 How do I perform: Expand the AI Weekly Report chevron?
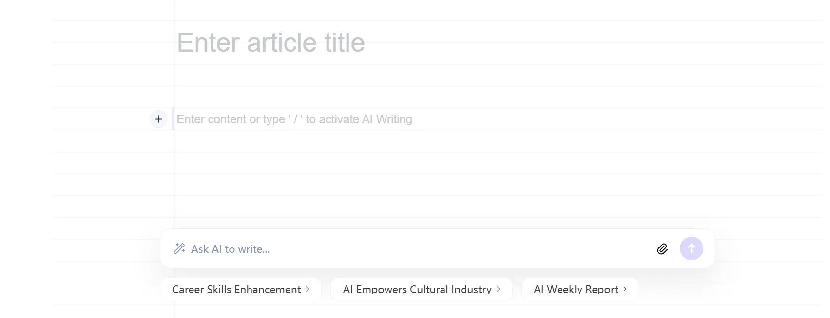tap(625, 289)
